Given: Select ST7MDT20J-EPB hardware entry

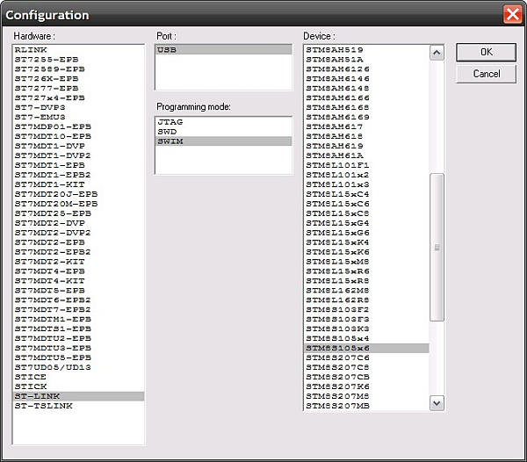Looking at the screenshot, I should click(79, 194).
